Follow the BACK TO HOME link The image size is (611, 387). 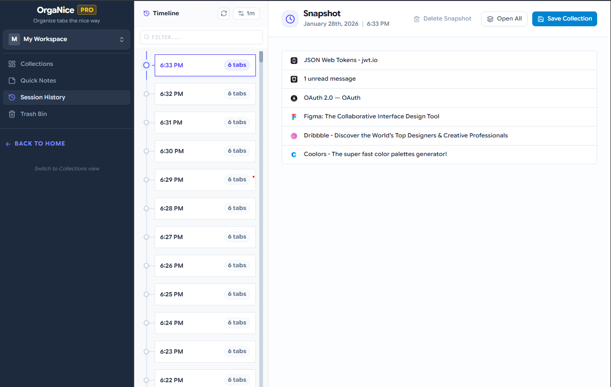[35, 143]
